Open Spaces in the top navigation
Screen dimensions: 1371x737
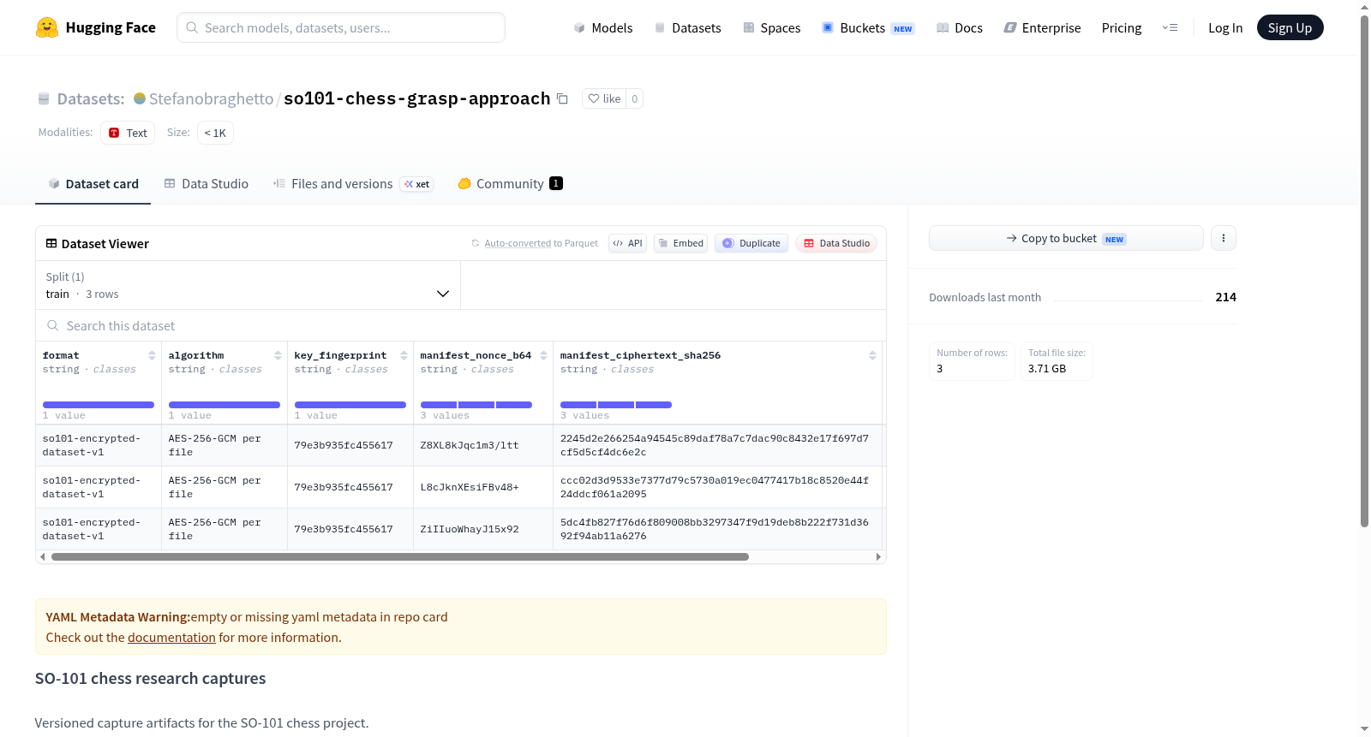click(x=771, y=27)
